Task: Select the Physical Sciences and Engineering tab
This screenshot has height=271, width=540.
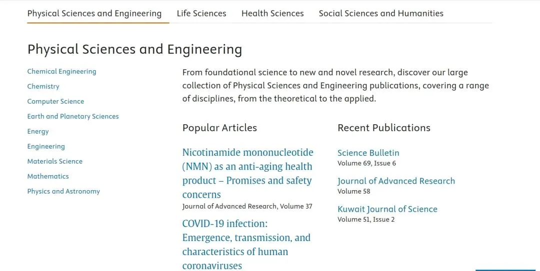Action: pos(94,13)
